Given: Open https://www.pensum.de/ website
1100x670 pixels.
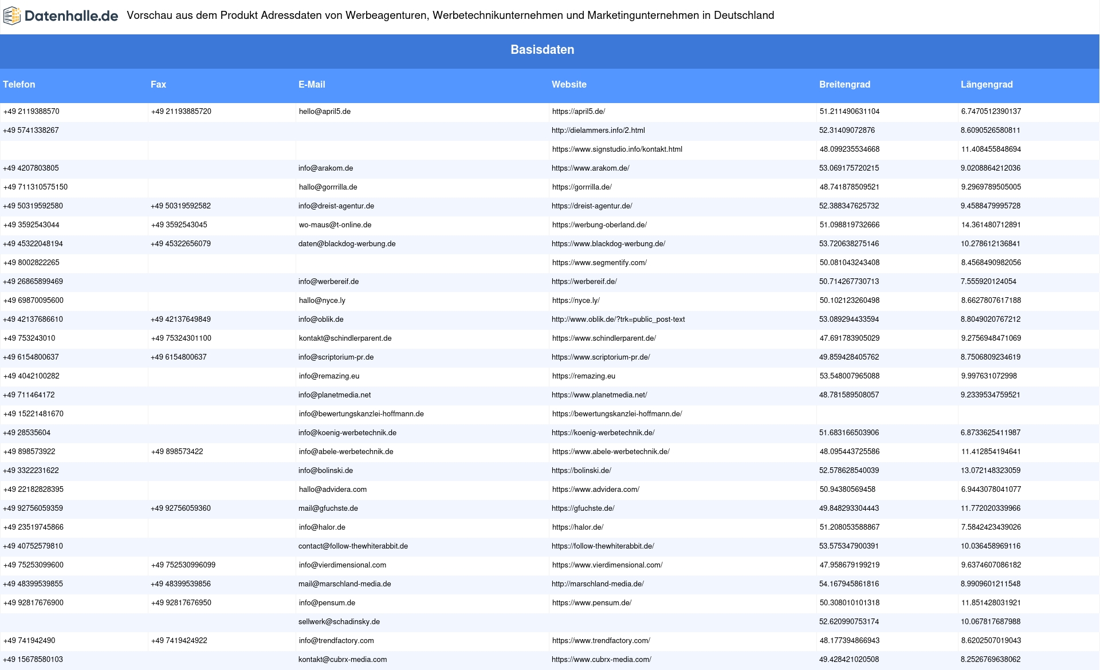Looking at the screenshot, I should [x=592, y=603].
